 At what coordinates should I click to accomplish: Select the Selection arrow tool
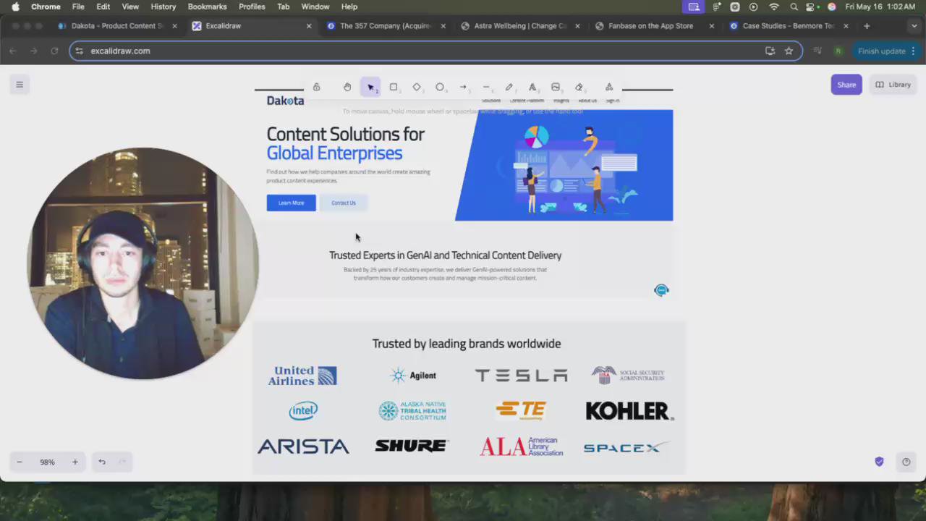pyautogui.click(x=370, y=87)
